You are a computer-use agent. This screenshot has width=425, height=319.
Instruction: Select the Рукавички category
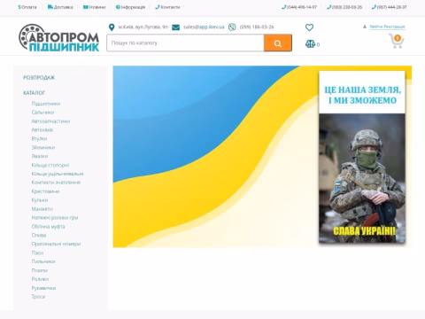[x=43, y=288]
